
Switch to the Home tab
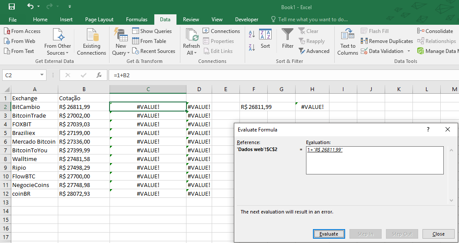(40, 20)
